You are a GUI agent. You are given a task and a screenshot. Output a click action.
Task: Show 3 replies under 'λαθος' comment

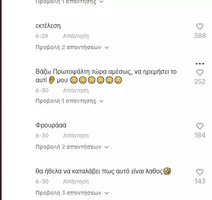coord(72,193)
